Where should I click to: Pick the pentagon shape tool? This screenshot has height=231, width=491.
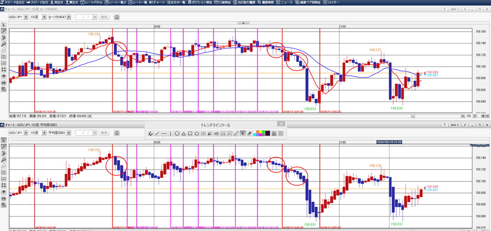click(x=197, y=133)
